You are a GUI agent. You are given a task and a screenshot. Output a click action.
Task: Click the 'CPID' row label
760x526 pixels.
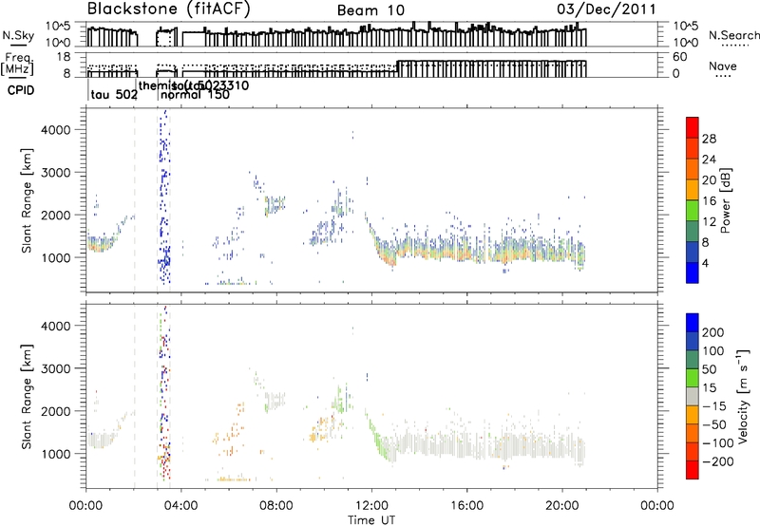tap(21, 90)
